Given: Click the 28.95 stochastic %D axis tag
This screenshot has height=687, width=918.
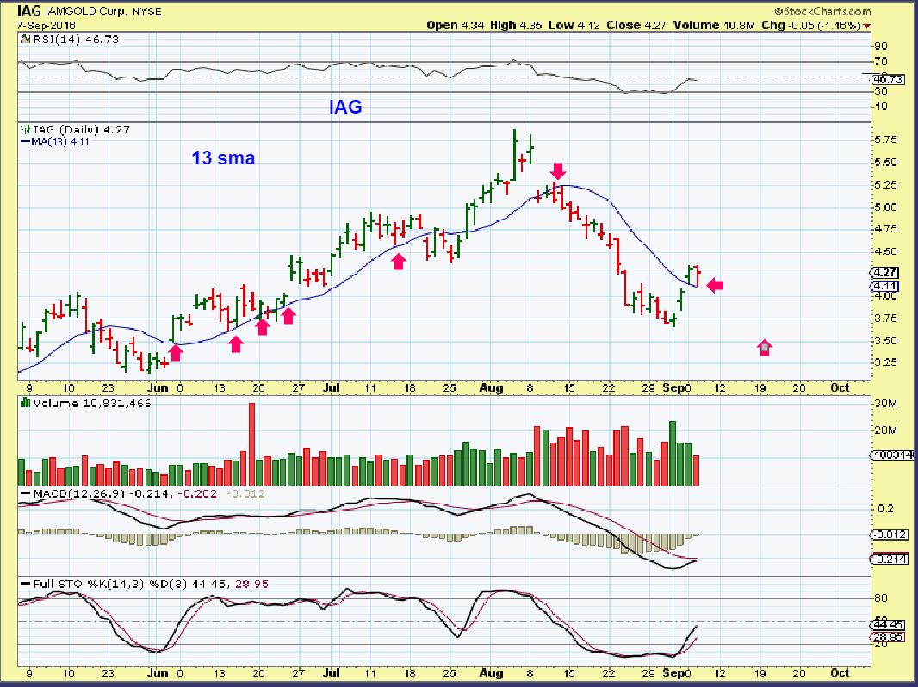Looking at the screenshot, I should pos(888,637).
